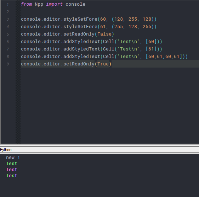
Task: Click the addStyledText line with [61]
Action: tap(91, 49)
